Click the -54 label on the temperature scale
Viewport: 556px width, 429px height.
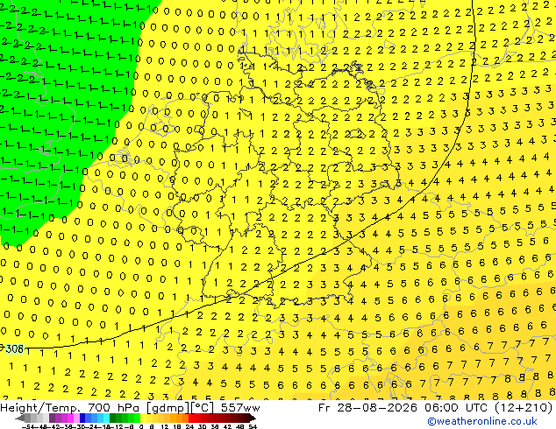(x=28, y=426)
